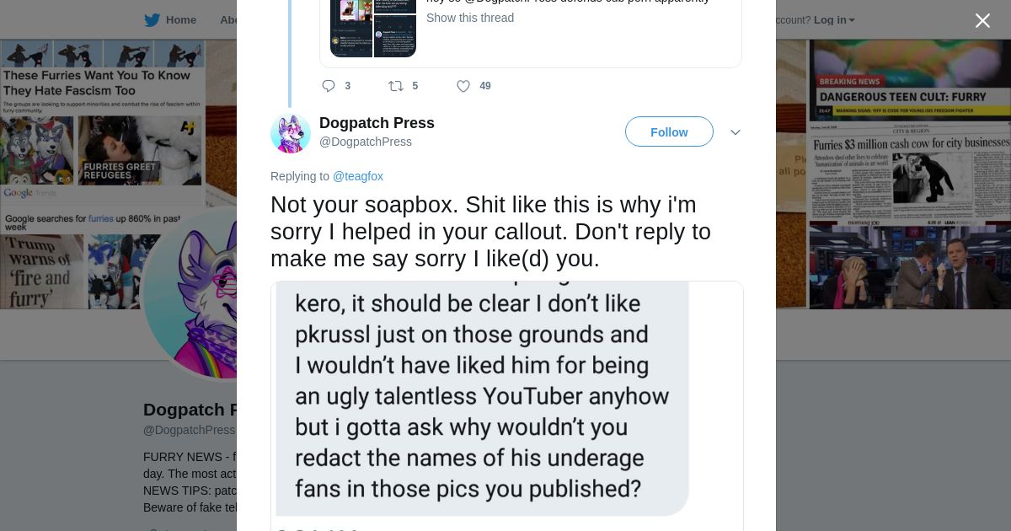The width and height of the screenshot is (1011, 531).
Task: Click the 5 retweets count
Action: click(415, 86)
